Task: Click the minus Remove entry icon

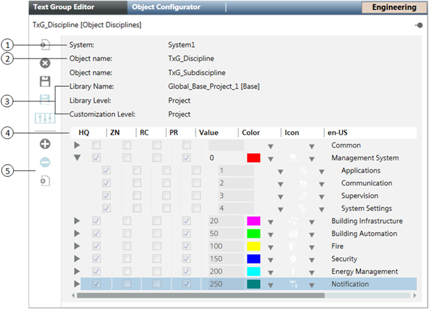Action: click(45, 162)
